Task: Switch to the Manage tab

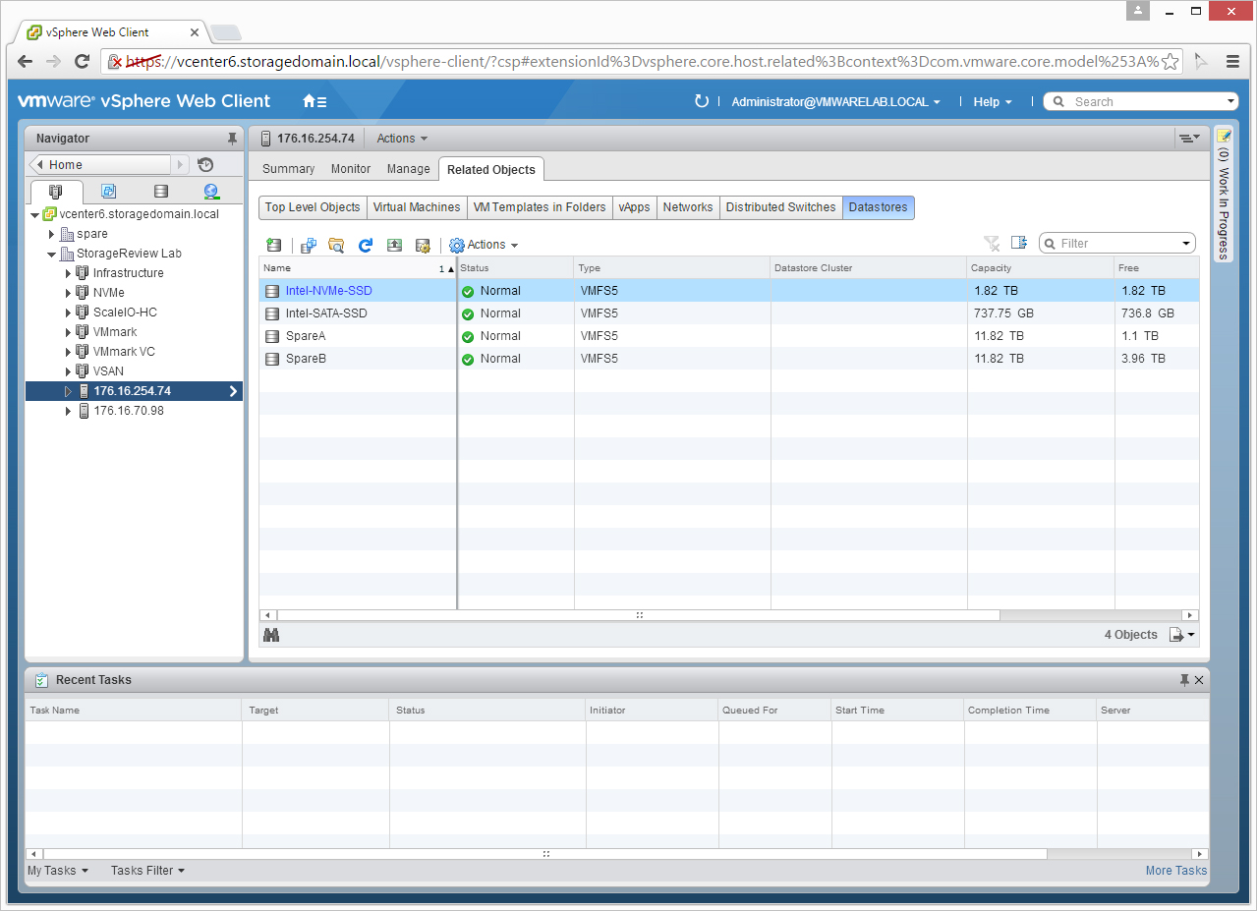Action: [408, 169]
